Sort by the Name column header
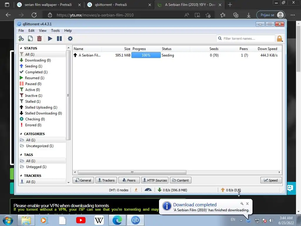This screenshot has width=301, height=226. click(88, 49)
